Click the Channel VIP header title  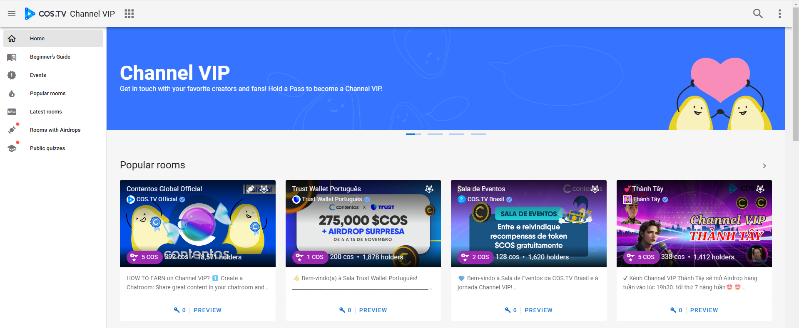[92, 14]
